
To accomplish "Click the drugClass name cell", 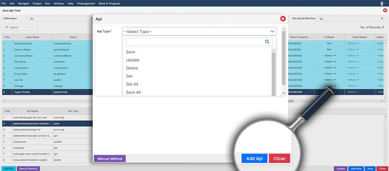I will [73, 74].
